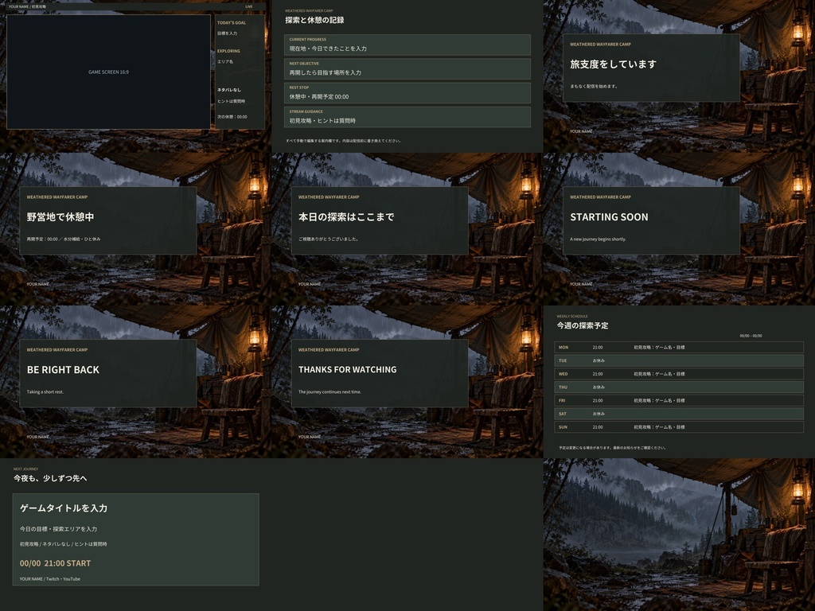Viewport: 815px width, 611px height.
Task: Select the THANKS FOR WATCHING title
Action: coord(347,369)
